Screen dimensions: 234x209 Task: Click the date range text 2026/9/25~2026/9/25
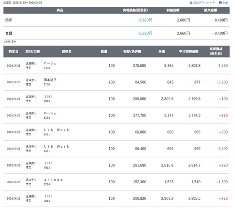pos(27,3)
